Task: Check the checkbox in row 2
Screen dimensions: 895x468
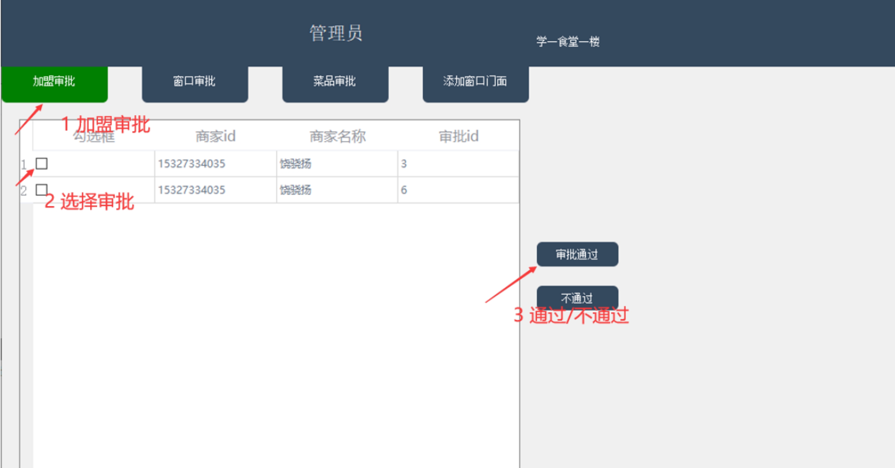Action: [x=42, y=190]
